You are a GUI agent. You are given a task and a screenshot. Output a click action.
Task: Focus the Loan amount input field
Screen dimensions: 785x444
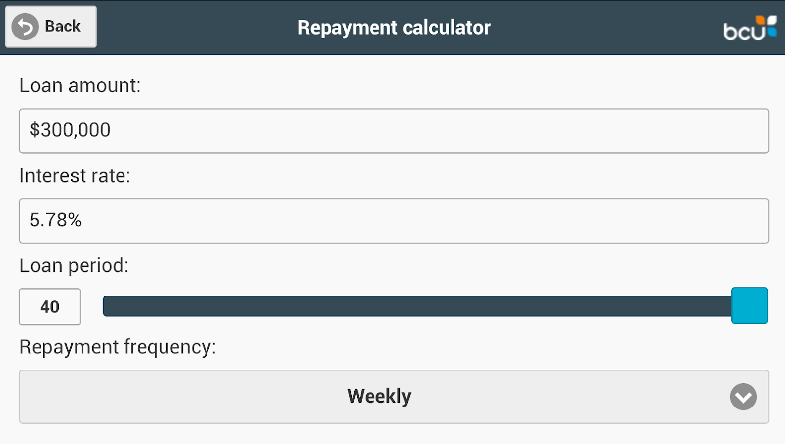pos(394,131)
